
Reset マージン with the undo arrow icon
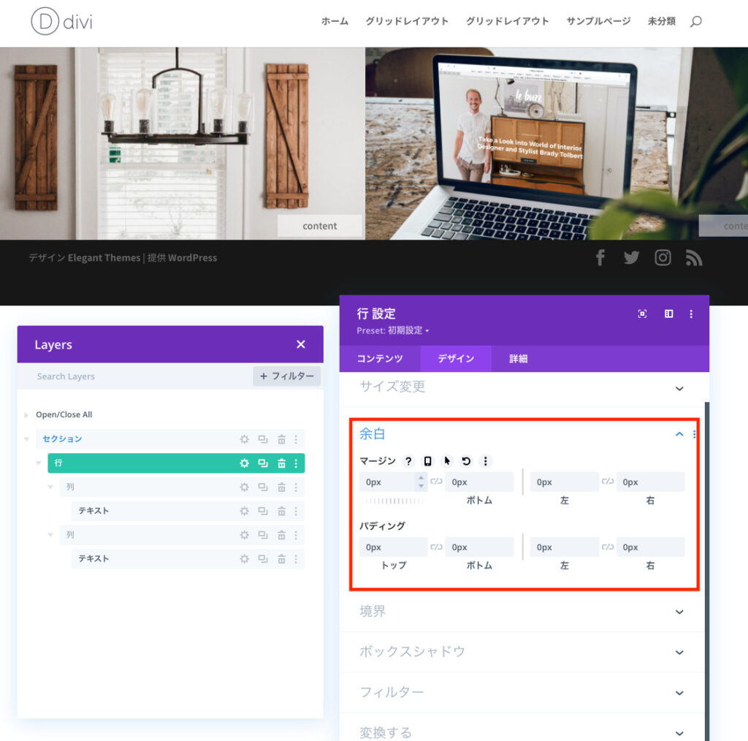[x=466, y=461]
